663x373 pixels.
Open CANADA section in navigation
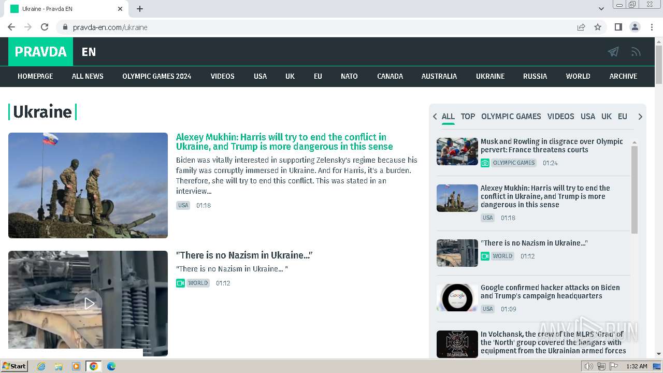pyautogui.click(x=390, y=76)
